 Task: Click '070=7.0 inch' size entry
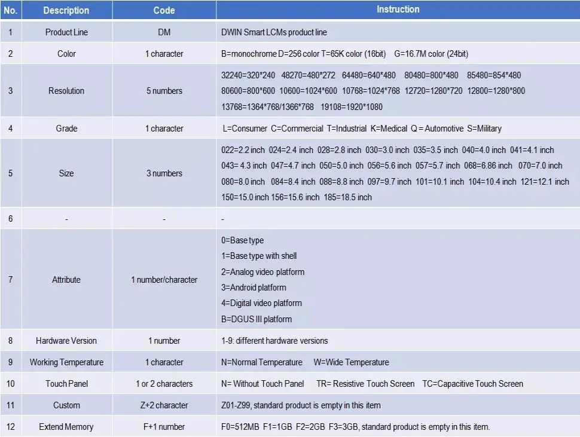tap(540, 165)
